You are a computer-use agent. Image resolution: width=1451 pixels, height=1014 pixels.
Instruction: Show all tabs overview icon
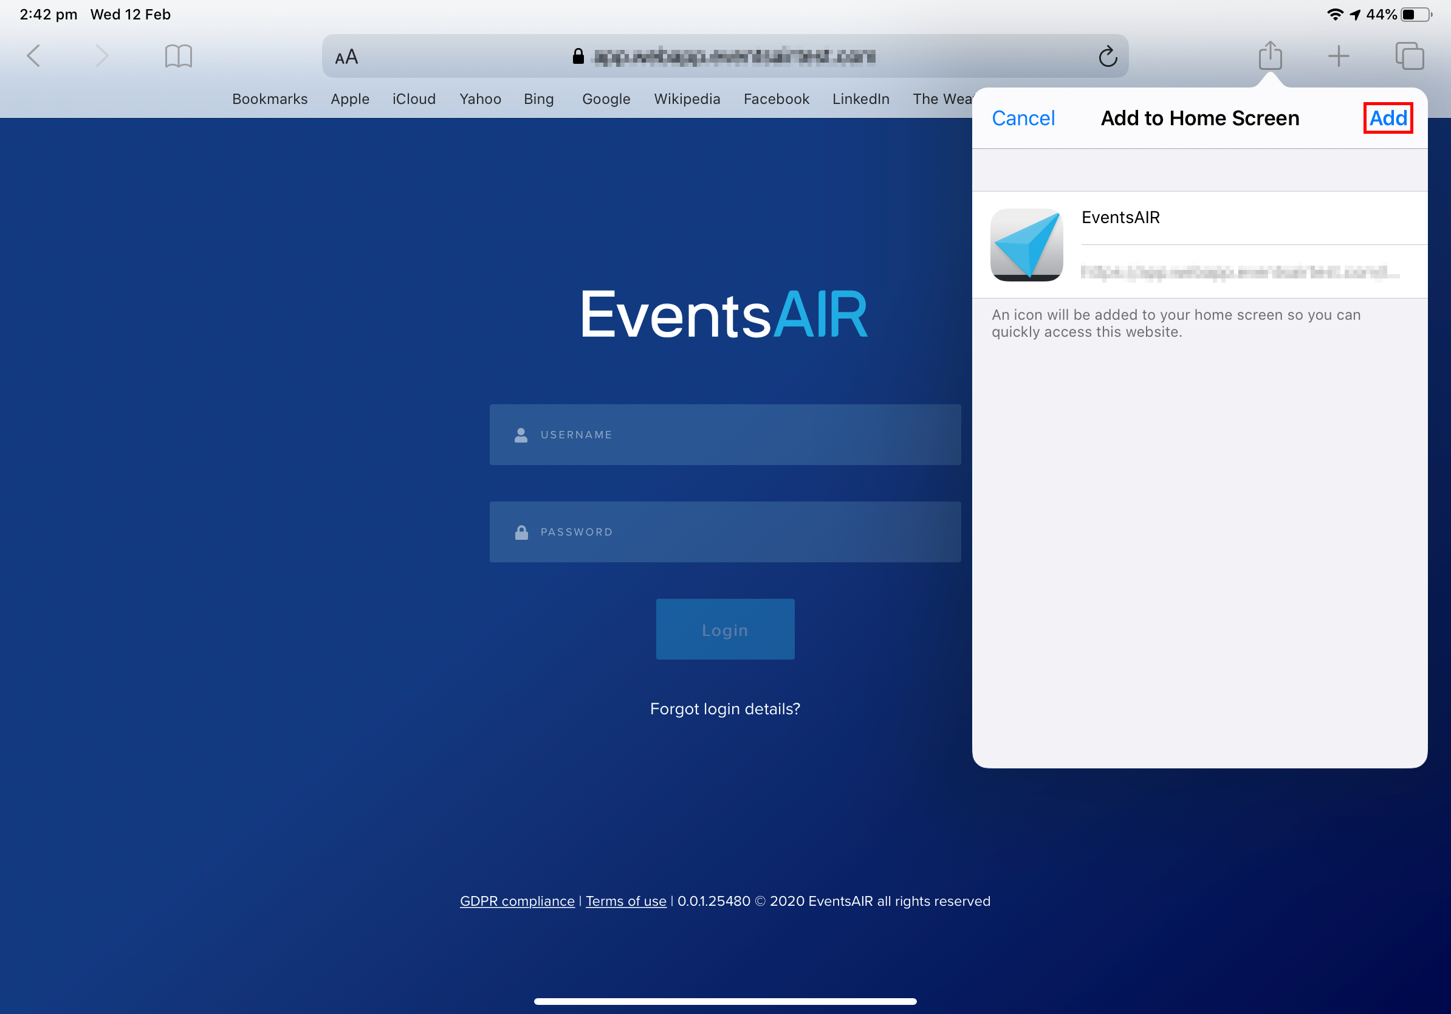(1409, 57)
